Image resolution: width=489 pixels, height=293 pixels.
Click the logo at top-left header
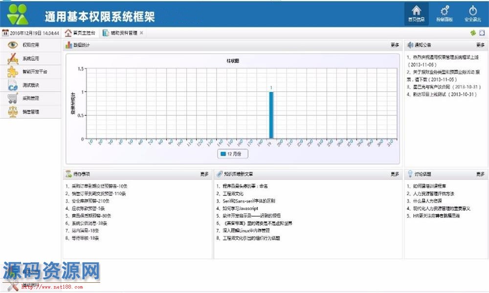tap(18, 14)
